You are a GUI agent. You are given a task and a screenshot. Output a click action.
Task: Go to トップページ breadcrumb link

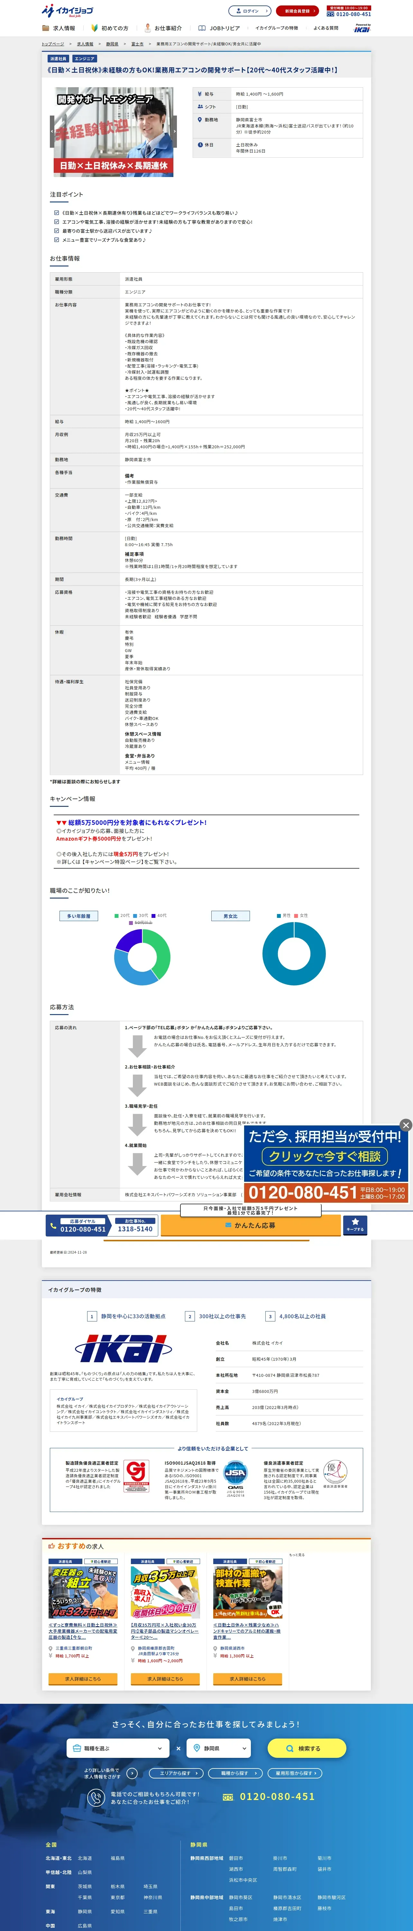tap(52, 44)
